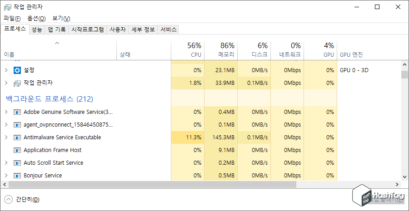Expand Adobe Genuine Software Service row
409x211 pixels.
(x=6, y=112)
